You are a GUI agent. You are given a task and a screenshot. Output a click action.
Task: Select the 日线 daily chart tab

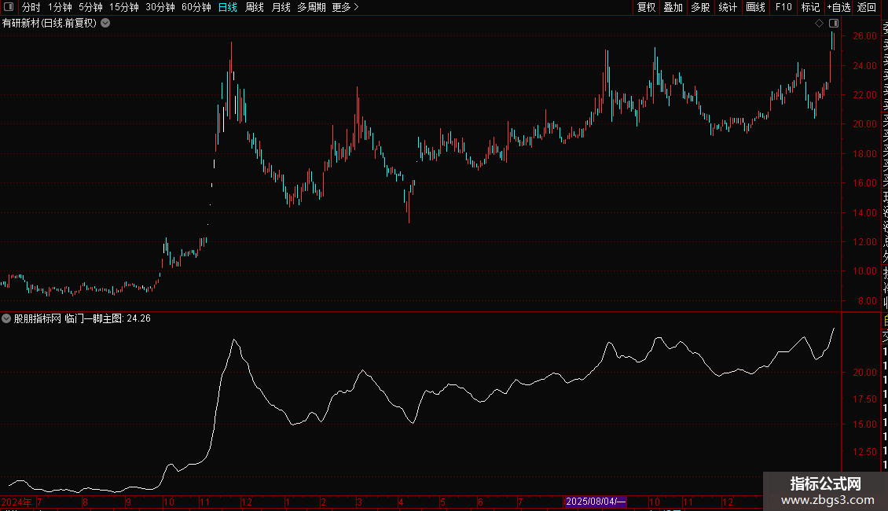coord(228,7)
